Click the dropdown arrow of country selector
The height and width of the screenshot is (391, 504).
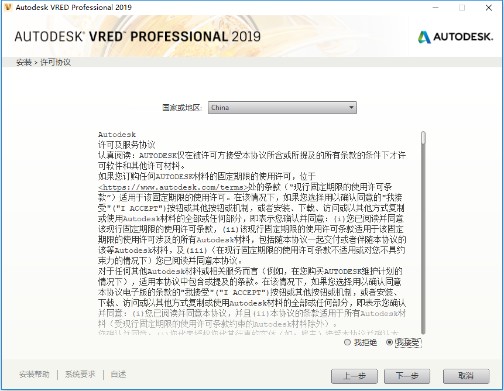[x=351, y=108]
